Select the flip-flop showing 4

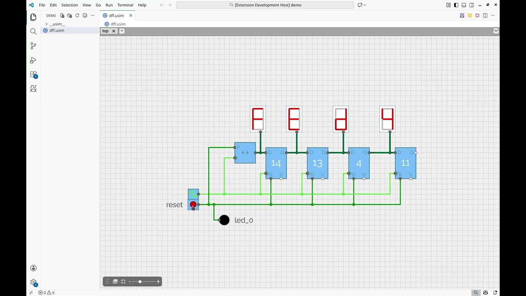[359, 163]
